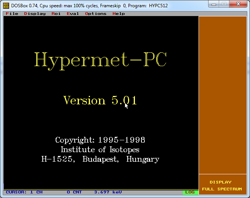Toggle the LOG scale indicator

[191, 192]
